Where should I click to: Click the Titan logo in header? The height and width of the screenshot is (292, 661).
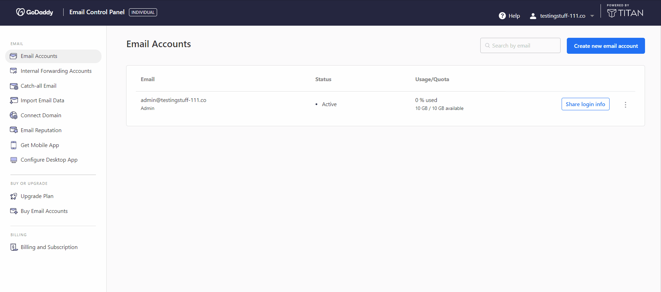tap(625, 13)
